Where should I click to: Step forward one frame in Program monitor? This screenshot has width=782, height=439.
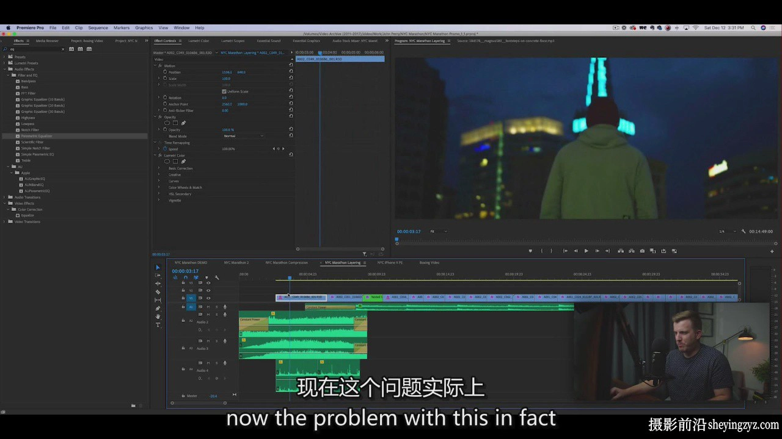(x=597, y=251)
